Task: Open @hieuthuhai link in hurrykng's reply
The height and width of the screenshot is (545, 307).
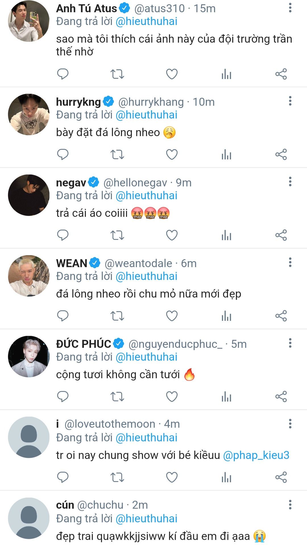Action: coord(147,115)
